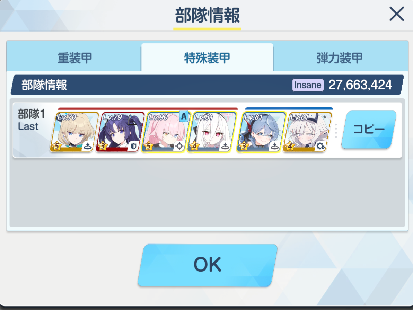Switch to the 重装甲 tab

pyautogui.click(x=74, y=58)
